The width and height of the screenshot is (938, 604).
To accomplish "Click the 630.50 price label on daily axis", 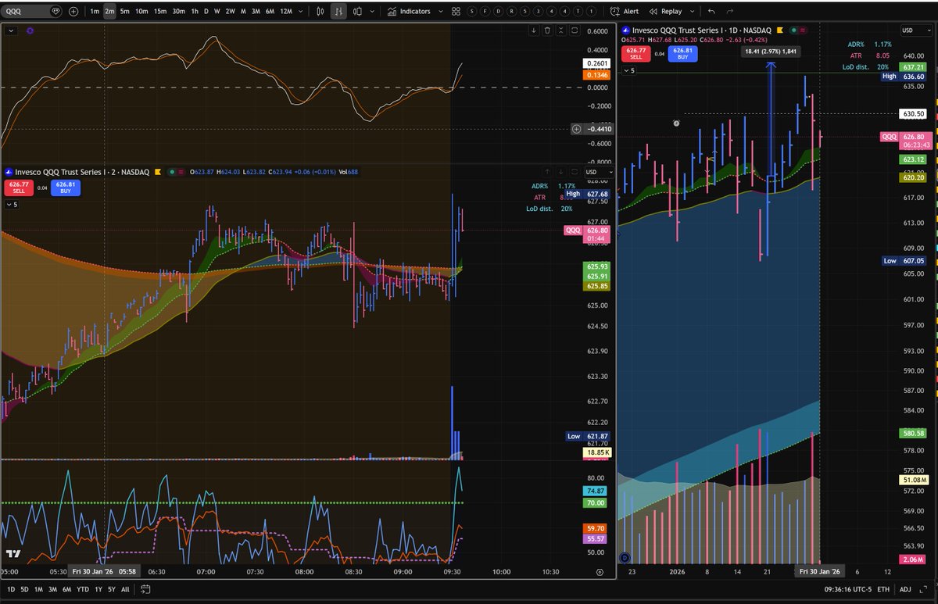I will pos(913,113).
